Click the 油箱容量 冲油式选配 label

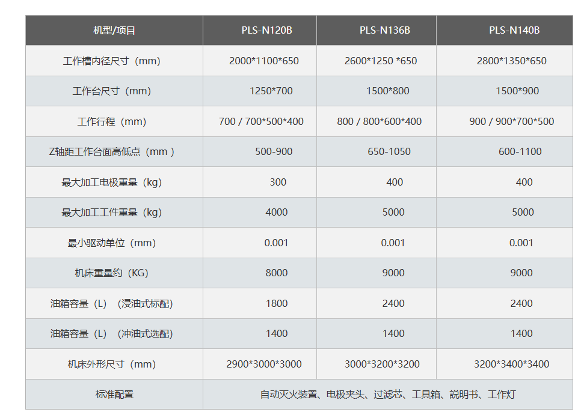coord(112,334)
